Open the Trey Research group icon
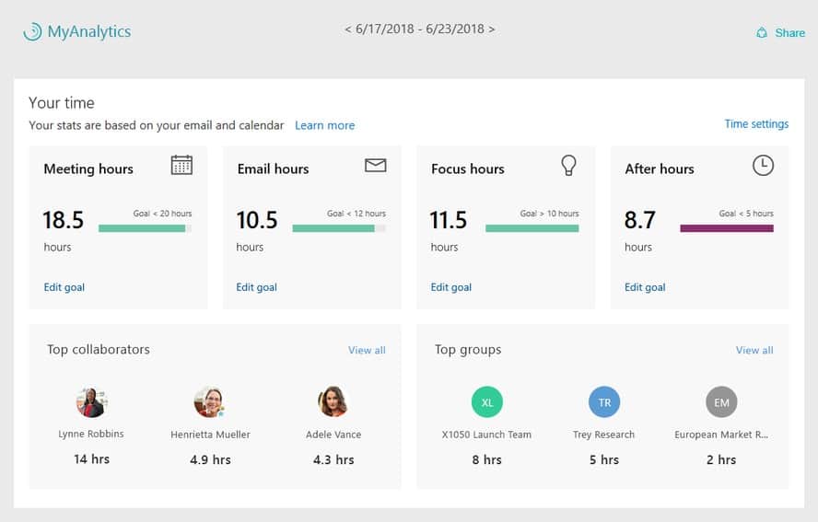The image size is (818, 522). (x=604, y=402)
